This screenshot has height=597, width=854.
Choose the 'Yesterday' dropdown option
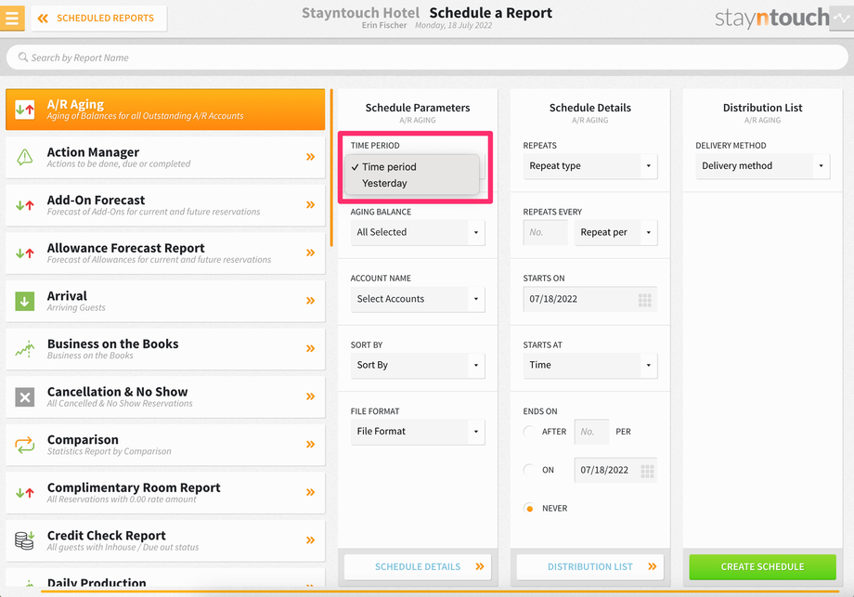click(x=412, y=184)
